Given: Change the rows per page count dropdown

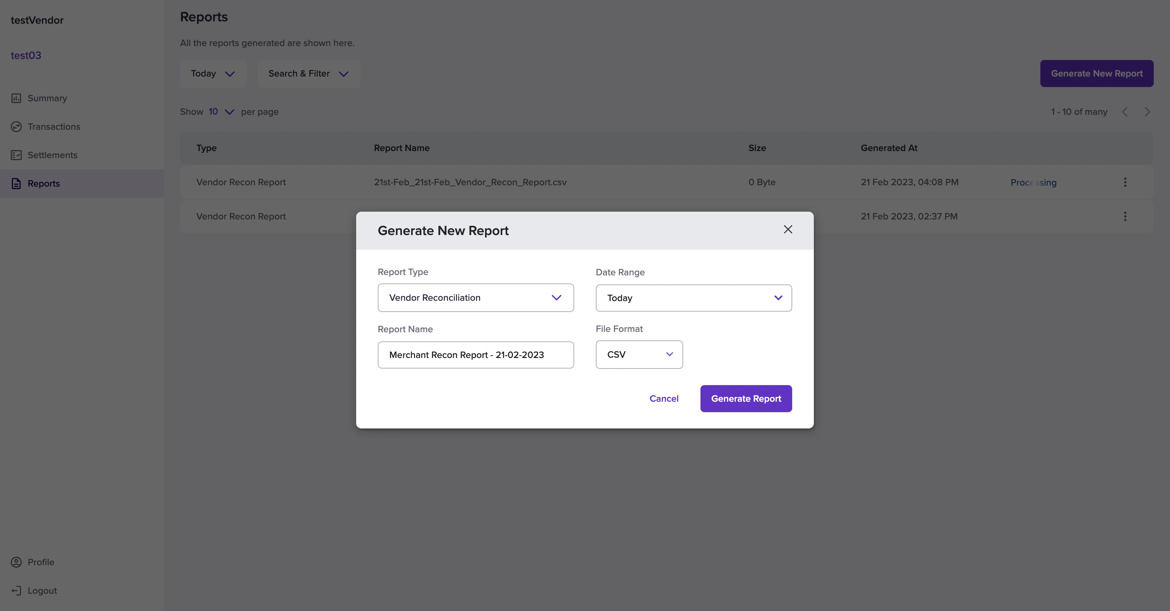Looking at the screenshot, I should point(221,112).
